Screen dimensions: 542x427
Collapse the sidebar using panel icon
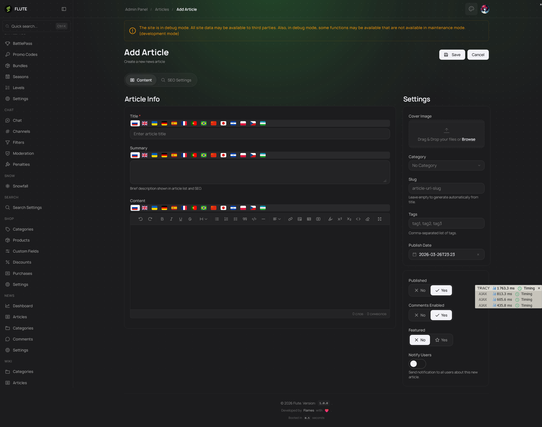[64, 9]
